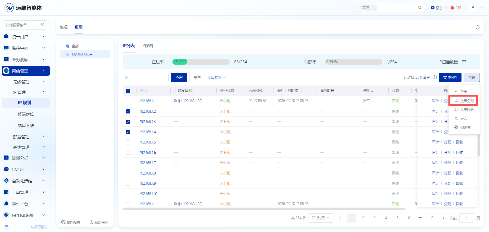Click the 清空 selection link
This screenshot has height=232, width=489.
pyautogui.click(x=426, y=77)
